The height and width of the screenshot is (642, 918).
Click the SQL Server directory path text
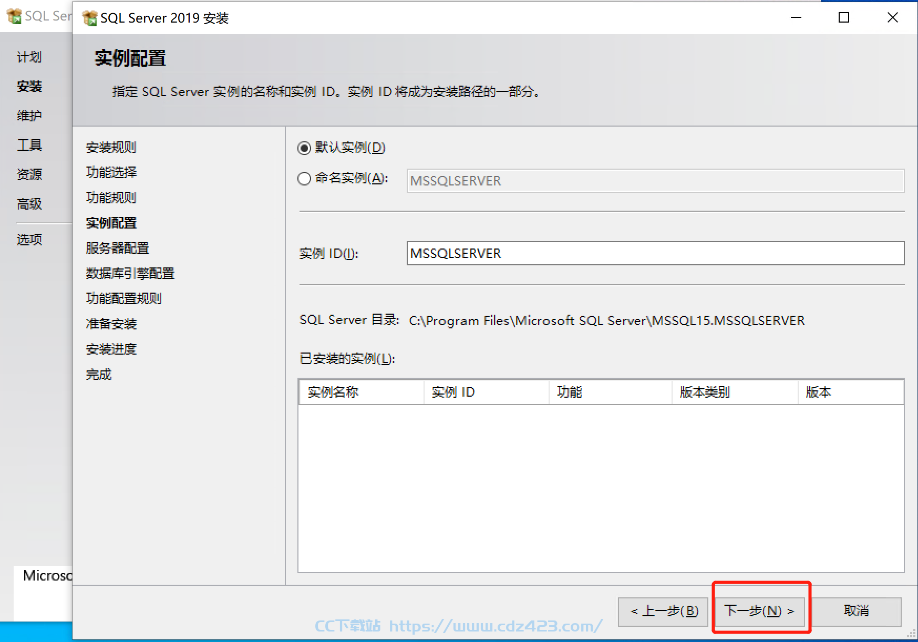point(607,320)
